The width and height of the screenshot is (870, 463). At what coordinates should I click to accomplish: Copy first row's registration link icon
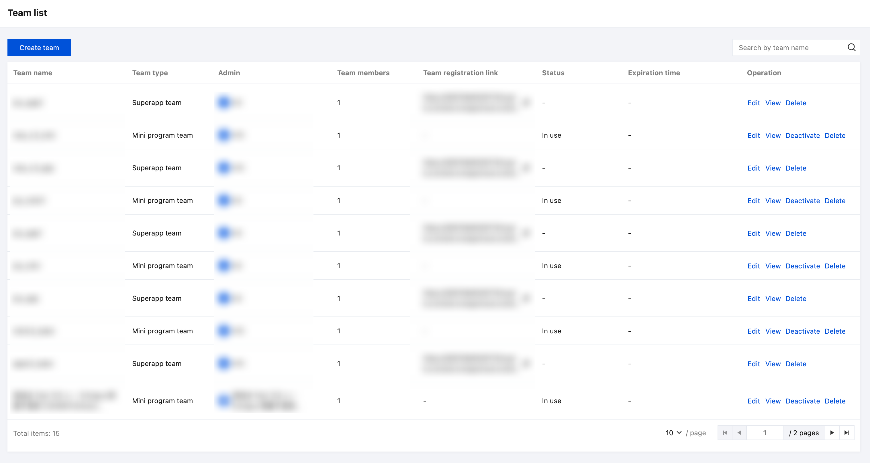point(526,102)
